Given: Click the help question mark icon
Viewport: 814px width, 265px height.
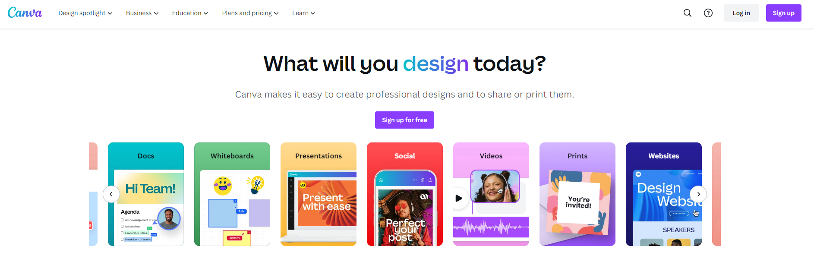Looking at the screenshot, I should point(708,13).
